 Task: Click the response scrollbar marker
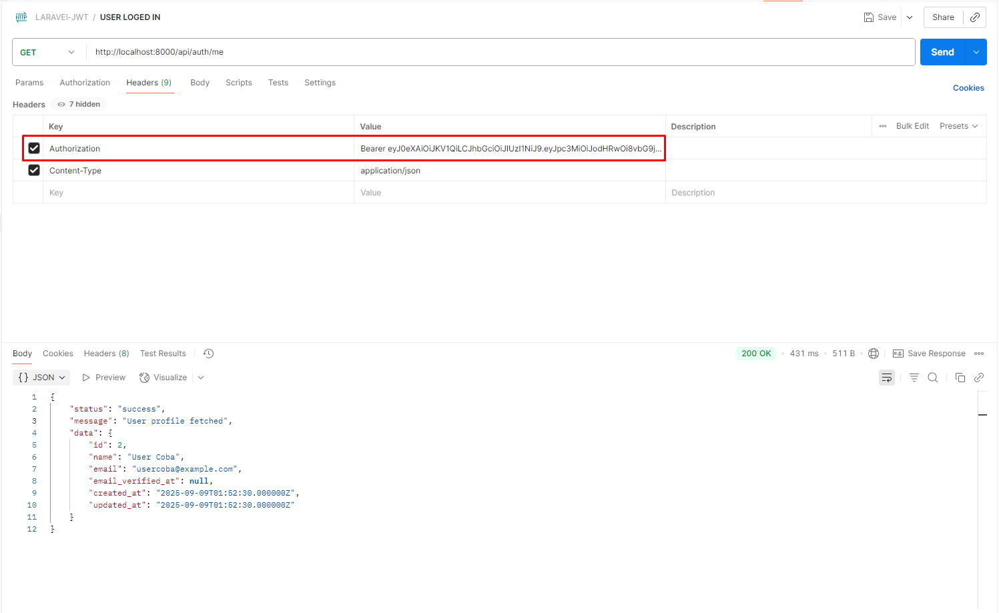click(x=982, y=415)
